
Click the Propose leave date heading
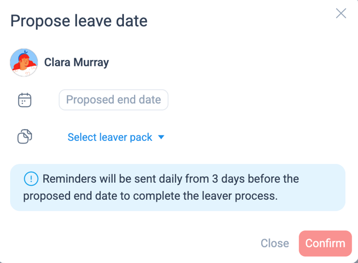click(79, 21)
